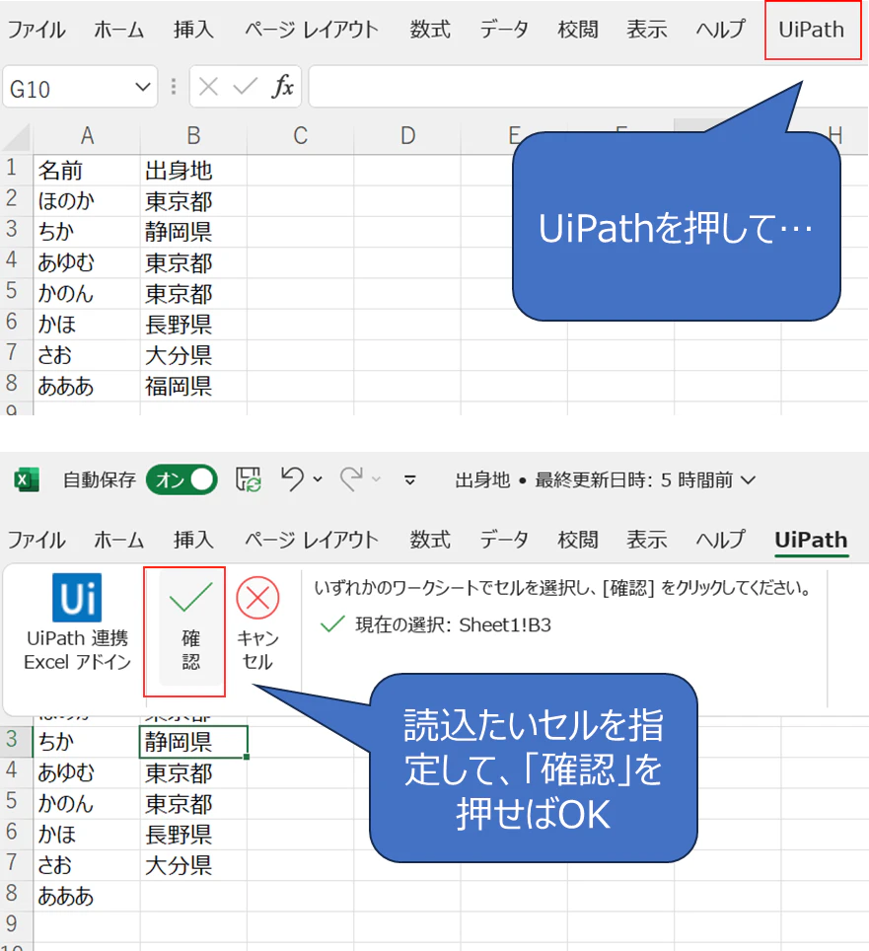This screenshot has width=869, height=951.
Task: Open the UiPath tab in the top ribbon
Action: pyautogui.click(x=812, y=30)
